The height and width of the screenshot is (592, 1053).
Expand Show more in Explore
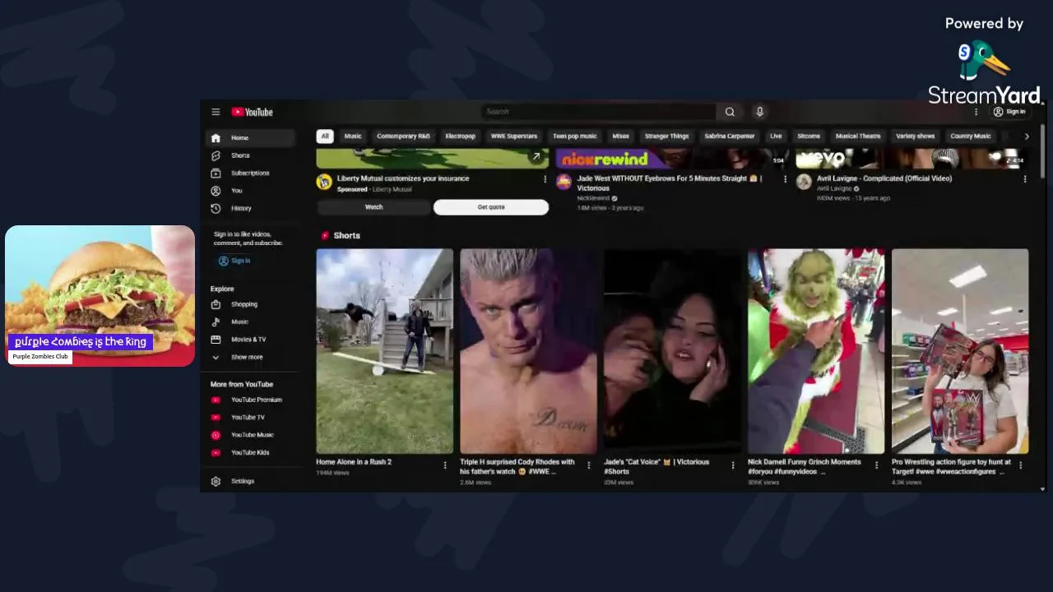[249, 357]
